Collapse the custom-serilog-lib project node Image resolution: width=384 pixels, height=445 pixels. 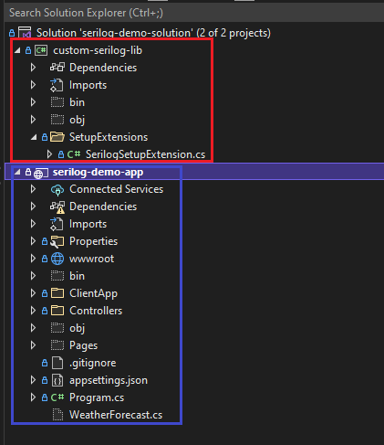pos(17,50)
